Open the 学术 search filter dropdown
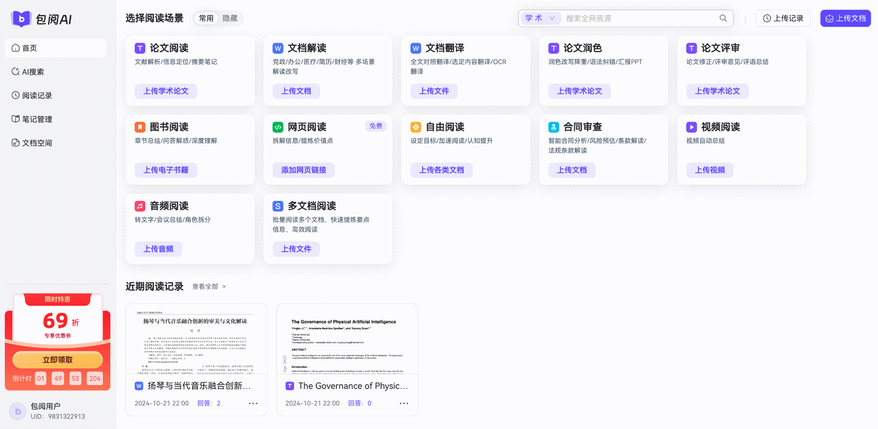The image size is (878, 429). pyautogui.click(x=540, y=18)
